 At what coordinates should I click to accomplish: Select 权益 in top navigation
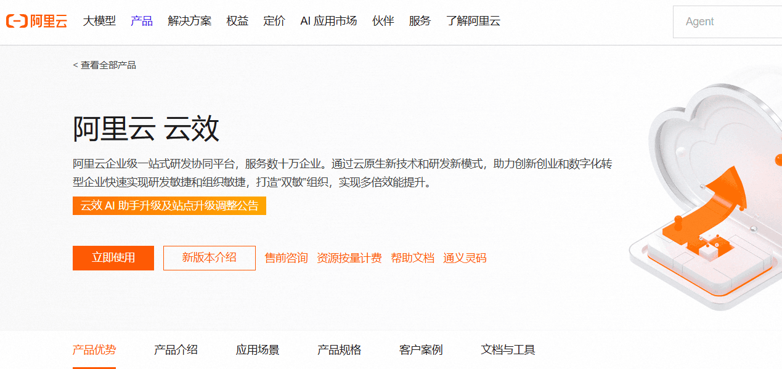[x=237, y=21]
